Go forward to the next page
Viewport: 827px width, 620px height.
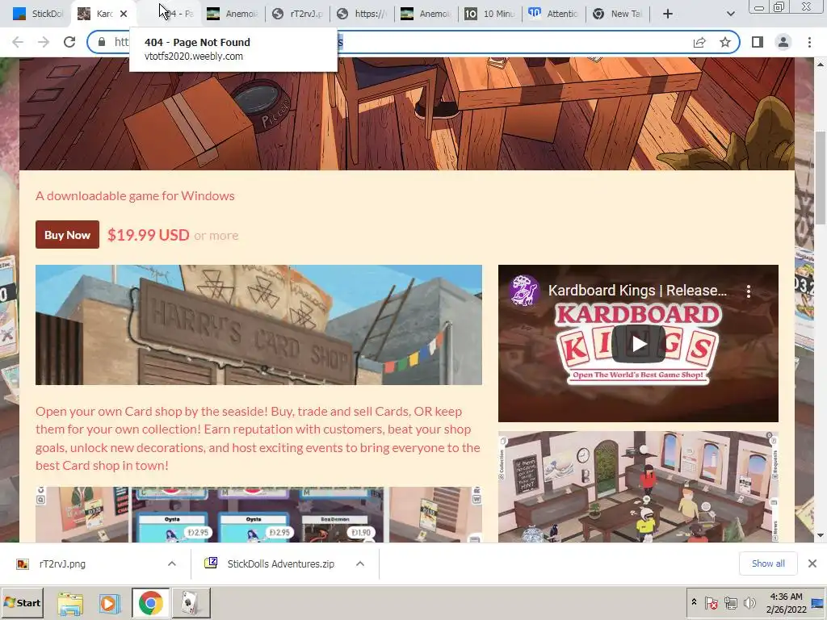click(x=44, y=42)
